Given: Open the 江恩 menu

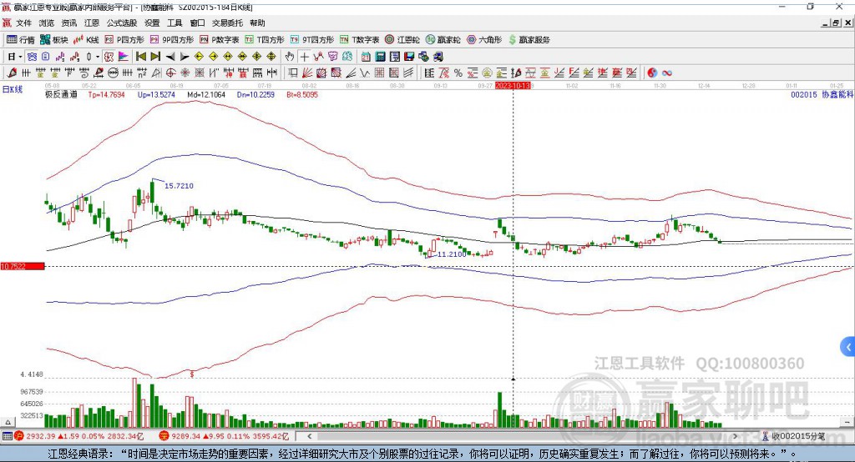Looking at the screenshot, I should click(92, 23).
